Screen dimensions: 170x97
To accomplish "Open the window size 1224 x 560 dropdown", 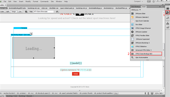I will (x=159, y=93).
